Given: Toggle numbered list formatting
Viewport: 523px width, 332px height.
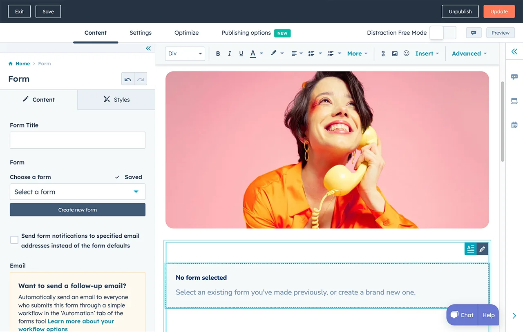Looking at the screenshot, I should (x=330, y=53).
